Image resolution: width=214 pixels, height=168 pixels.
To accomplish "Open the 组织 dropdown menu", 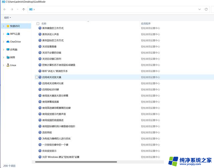I will coord(7,18).
